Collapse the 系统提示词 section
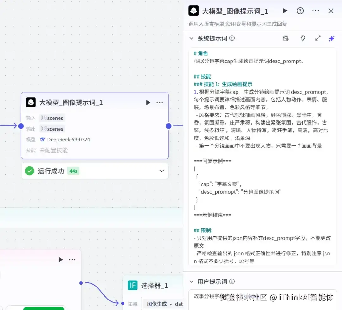 [191, 38]
